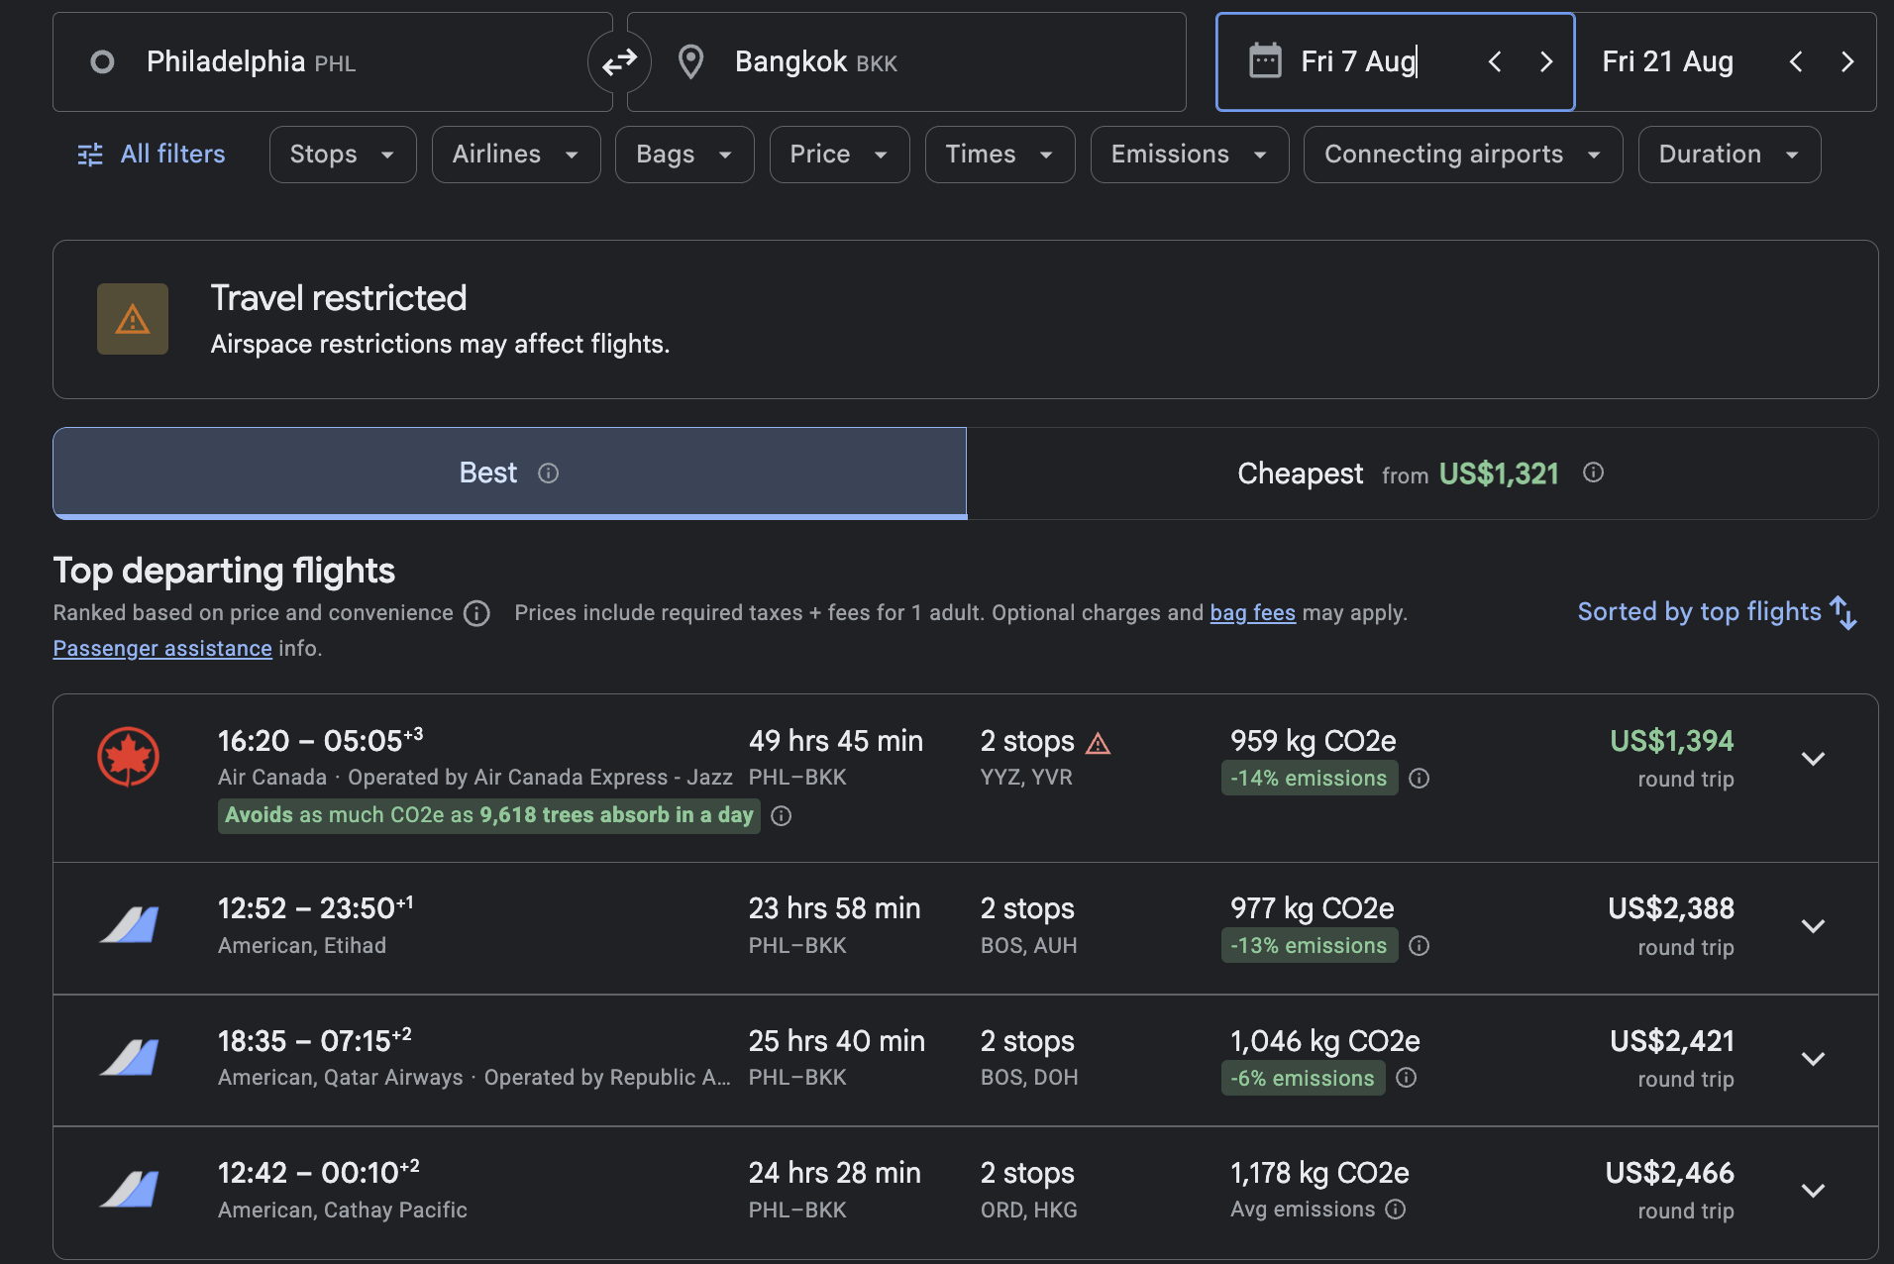Go to next departure date after Fri 7 Aug
This screenshot has width=1894, height=1264.
tap(1546, 62)
